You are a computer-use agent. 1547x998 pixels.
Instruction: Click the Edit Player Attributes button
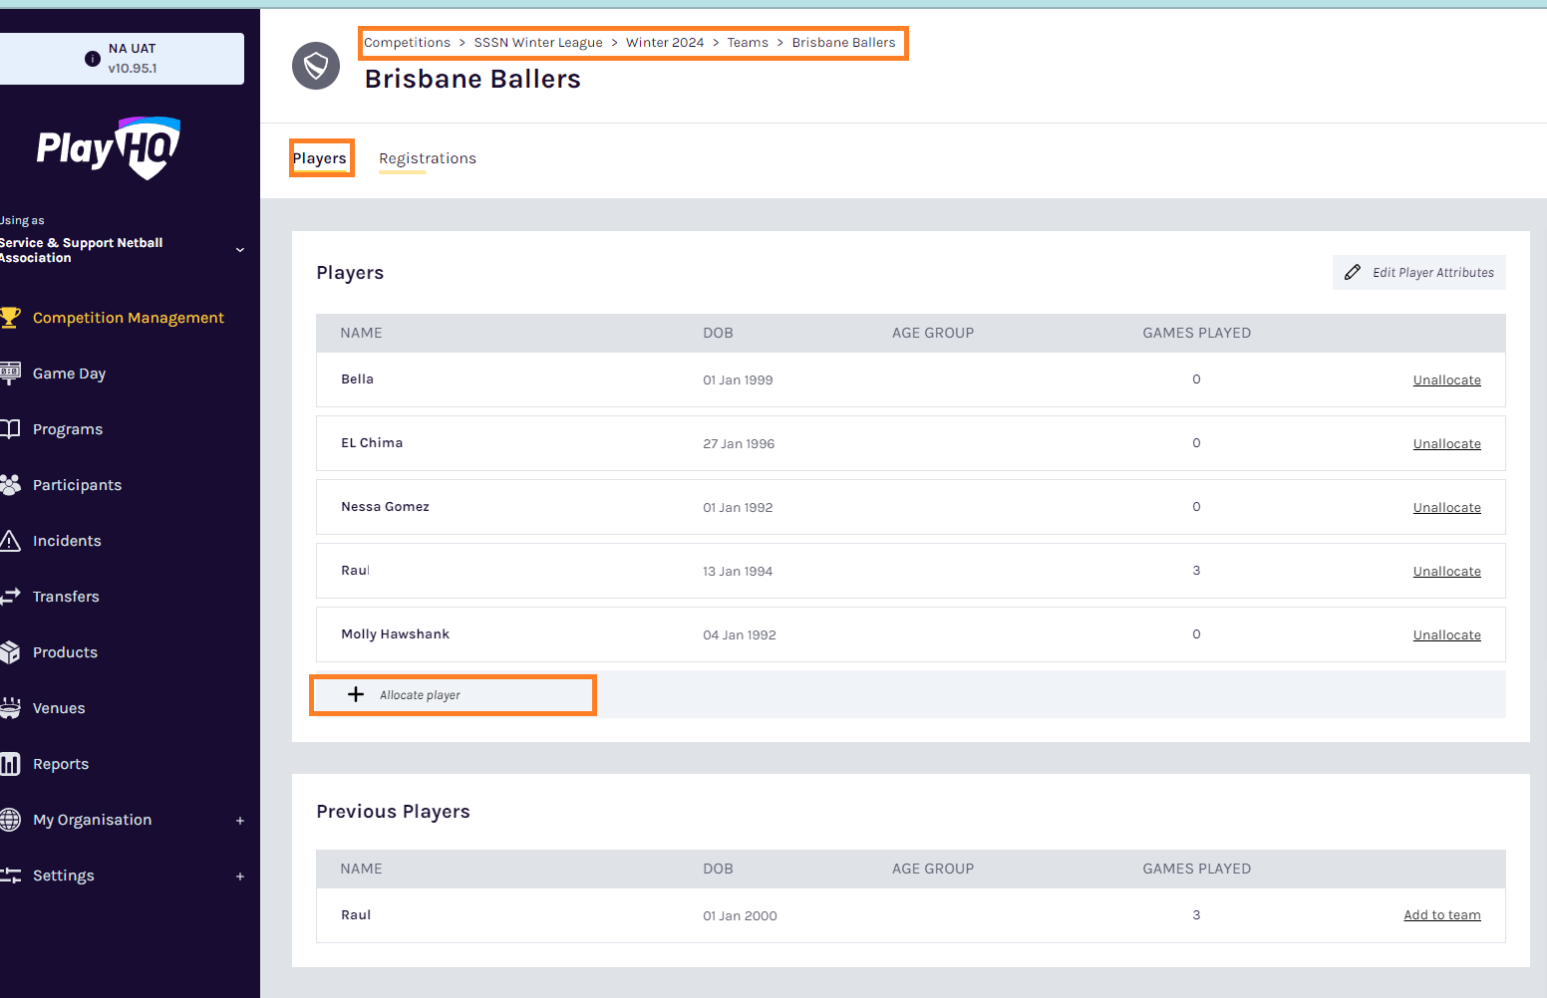coord(1419,272)
